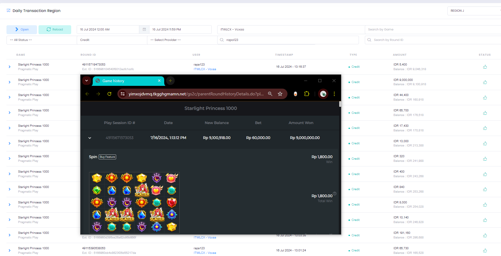
Task: Expand the IDR 13,000 transaction row
Action: tap(10, 143)
